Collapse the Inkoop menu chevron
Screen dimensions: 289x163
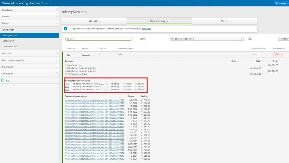(x=57, y=23)
